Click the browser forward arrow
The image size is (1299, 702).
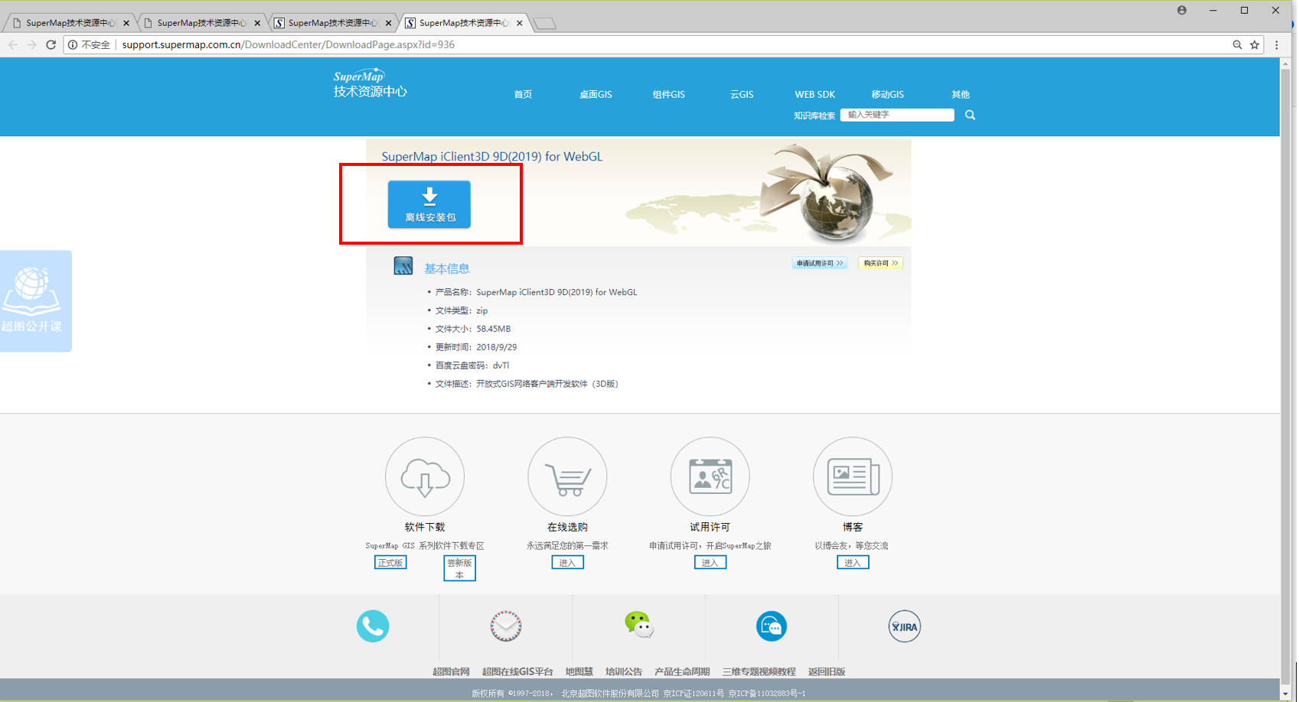31,44
